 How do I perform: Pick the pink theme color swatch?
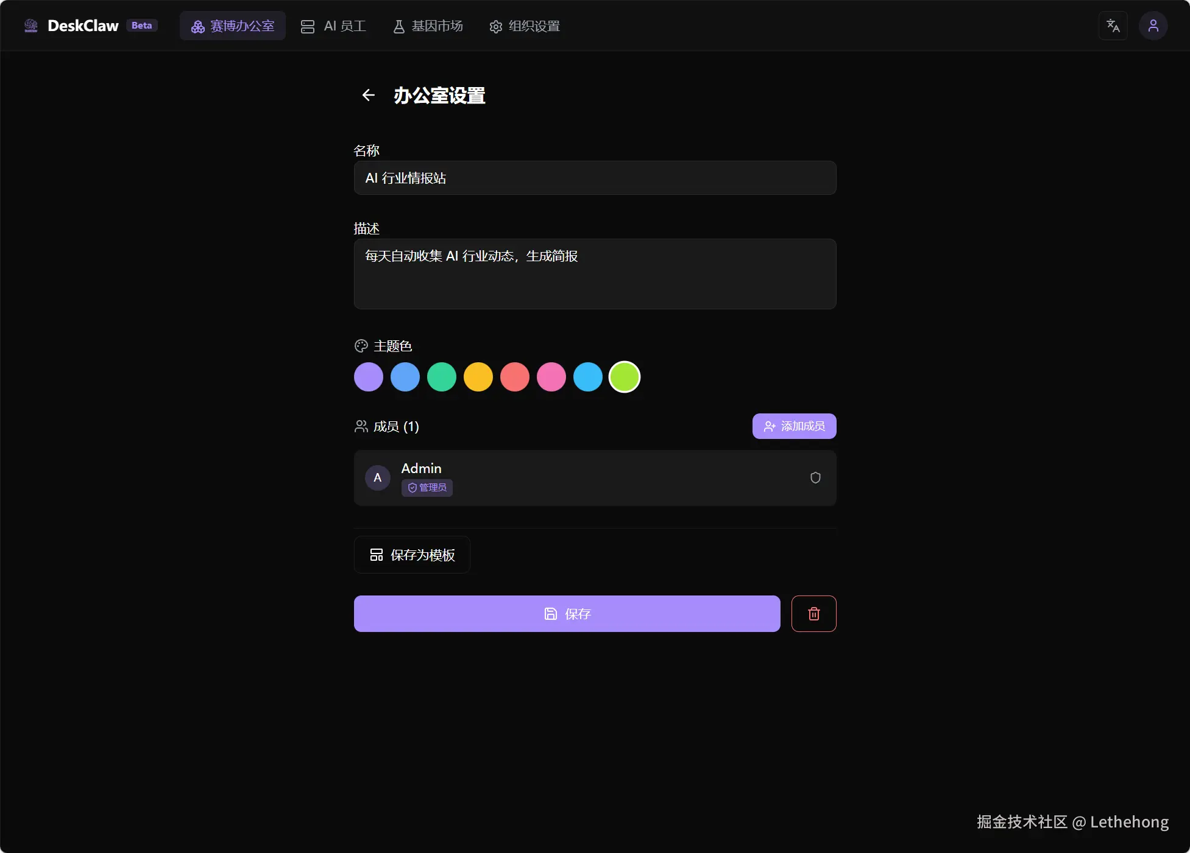[x=551, y=377]
